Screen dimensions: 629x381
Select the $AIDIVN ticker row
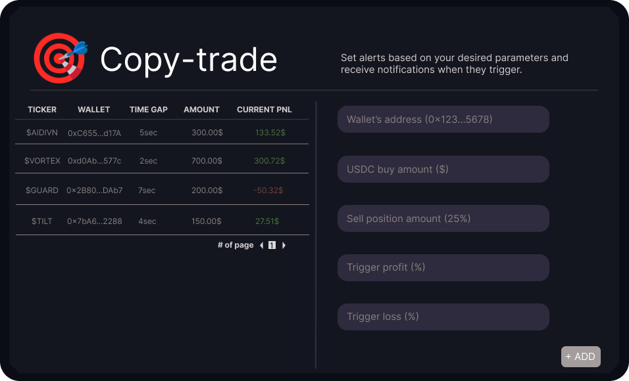click(42, 133)
